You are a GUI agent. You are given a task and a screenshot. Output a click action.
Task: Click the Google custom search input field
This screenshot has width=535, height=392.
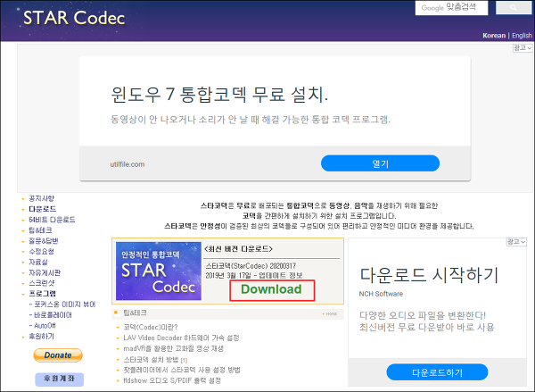(451, 7)
